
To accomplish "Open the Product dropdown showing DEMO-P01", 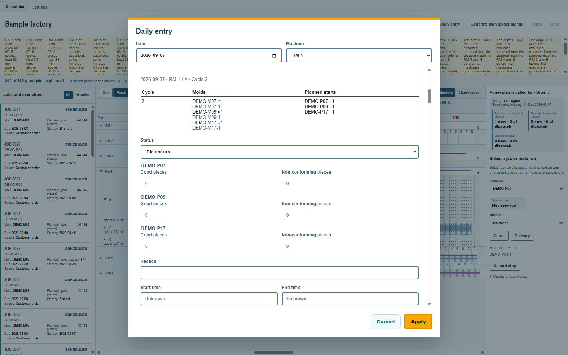I will (x=527, y=189).
